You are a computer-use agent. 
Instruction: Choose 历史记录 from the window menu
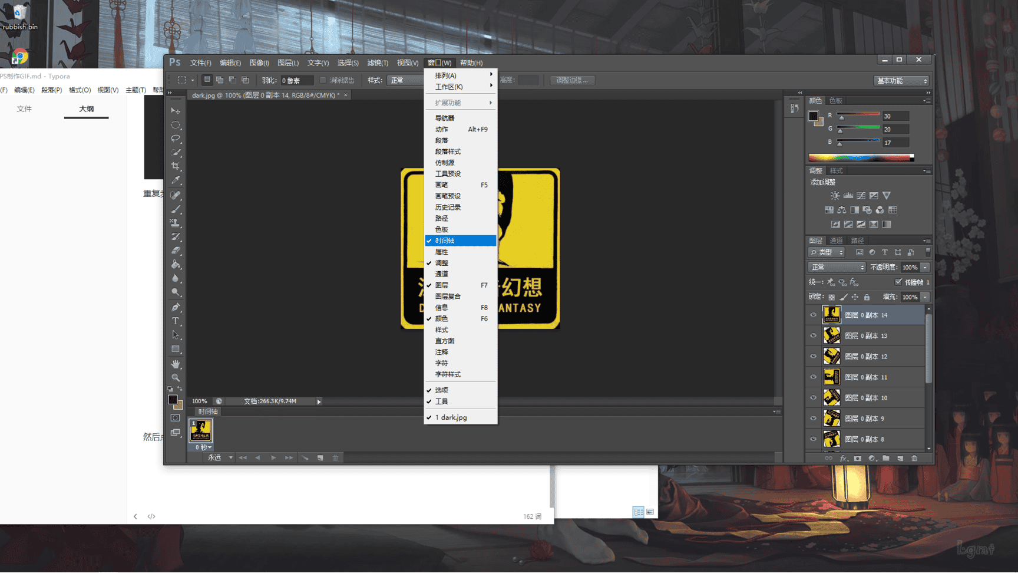pyautogui.click(x=448, y=208)
